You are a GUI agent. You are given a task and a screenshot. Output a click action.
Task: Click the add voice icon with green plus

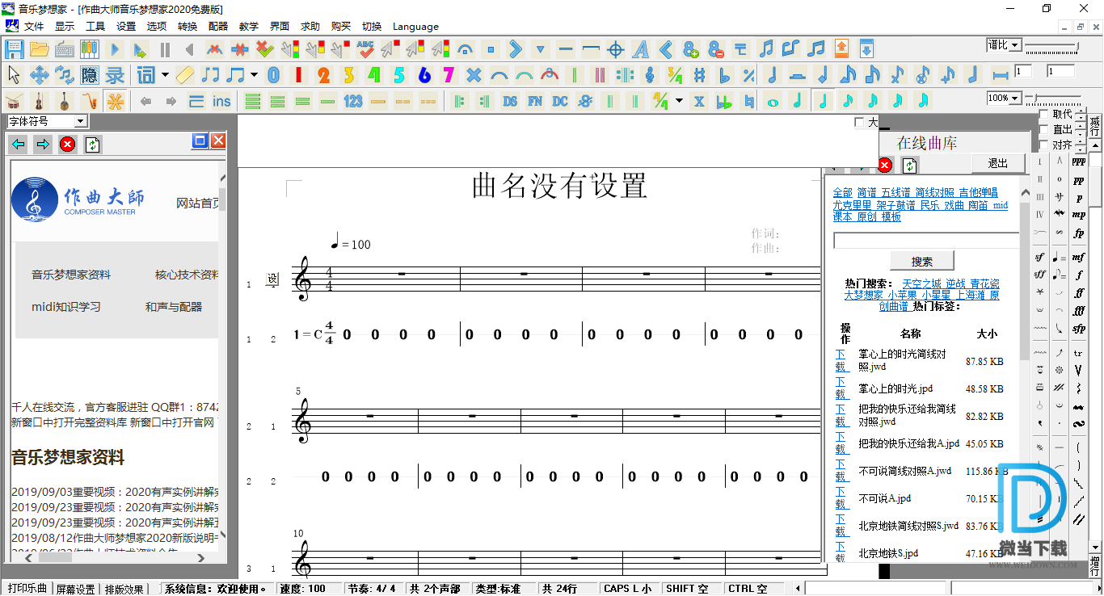(x=691, y=49)
